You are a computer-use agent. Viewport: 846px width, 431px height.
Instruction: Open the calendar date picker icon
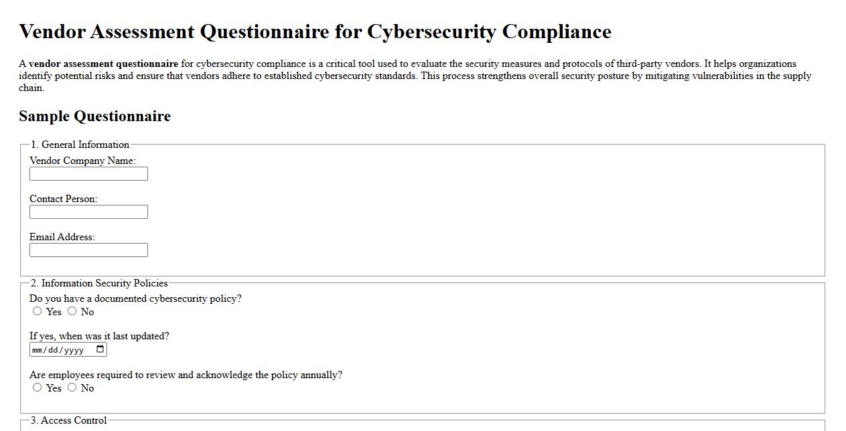pos(100,349)
